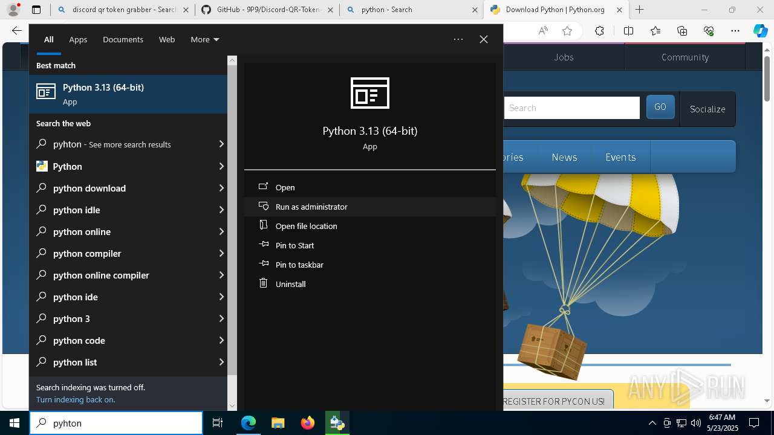The image size is (774, 435).
Task: Expand the 'python compiler' suggestion arrow
Action: coord(221,253)
